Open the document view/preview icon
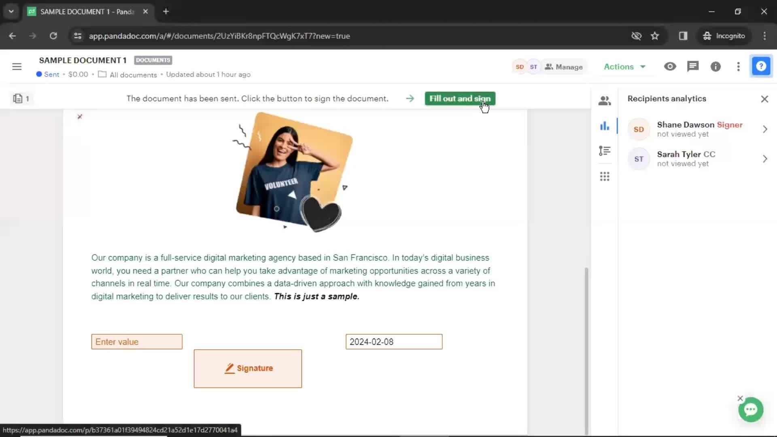The height and width of the screenshot is (437, 777). tap(671, 66)
